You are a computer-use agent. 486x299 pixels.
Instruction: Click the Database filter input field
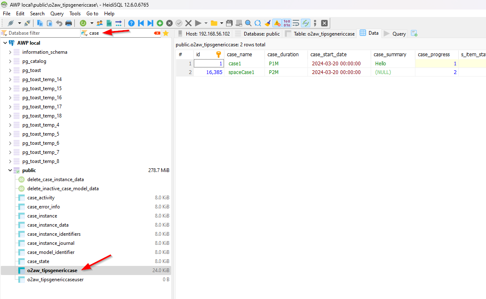coord(41,33)
